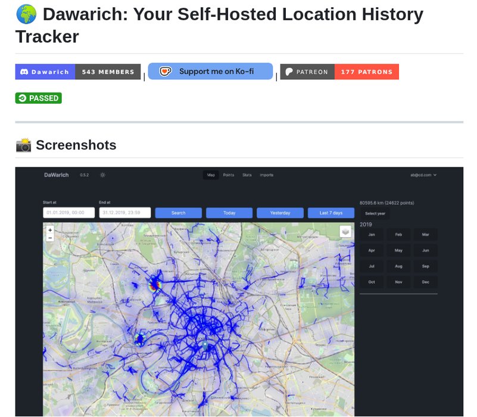The image size is (477, 417).
Task: Click the Yesterday button
Action: [x=280, y=213]
